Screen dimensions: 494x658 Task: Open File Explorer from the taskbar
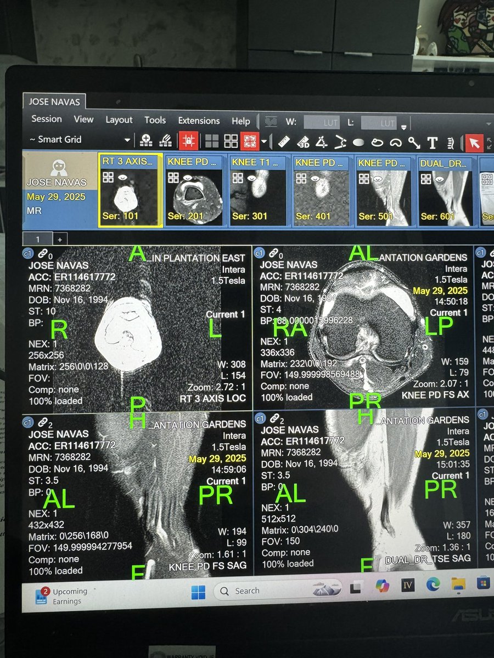[x=458, y=583]
